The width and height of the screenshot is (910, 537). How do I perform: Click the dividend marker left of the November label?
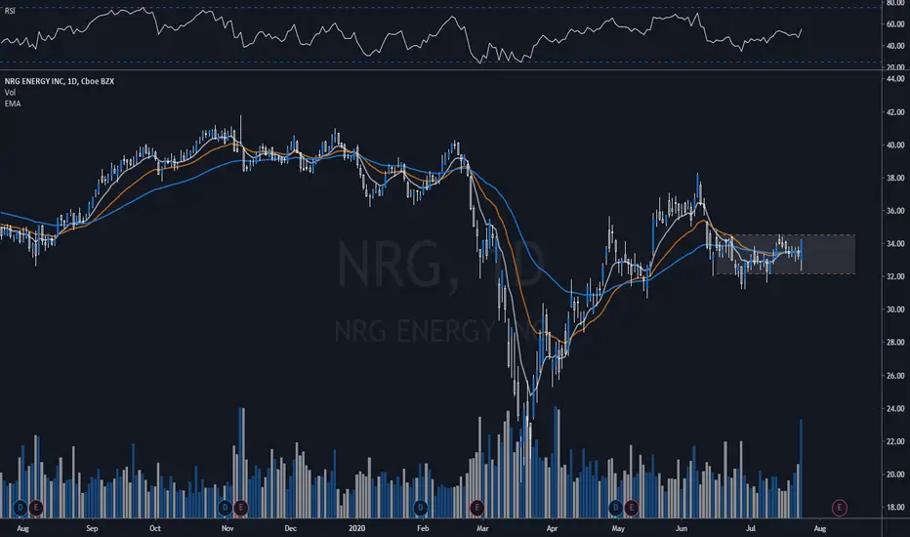point(226,508)
